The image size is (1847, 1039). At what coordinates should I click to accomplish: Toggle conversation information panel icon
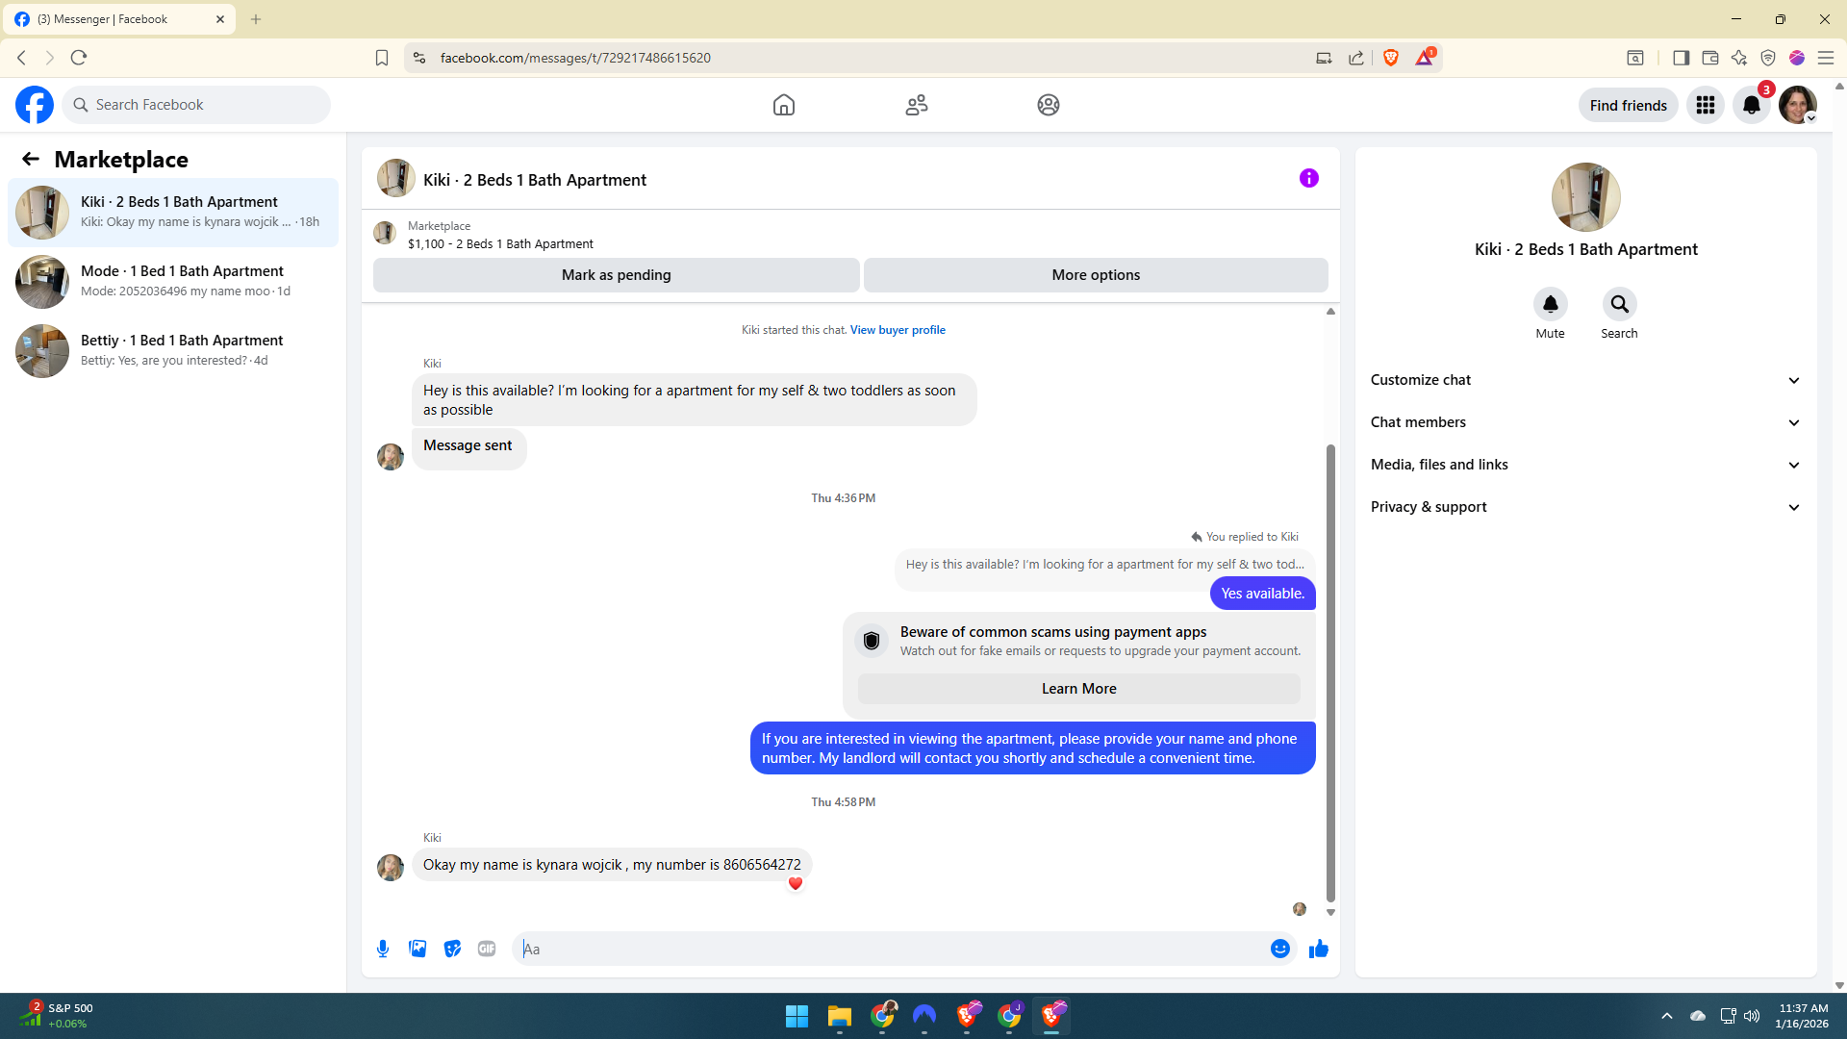pos(1308,178)
